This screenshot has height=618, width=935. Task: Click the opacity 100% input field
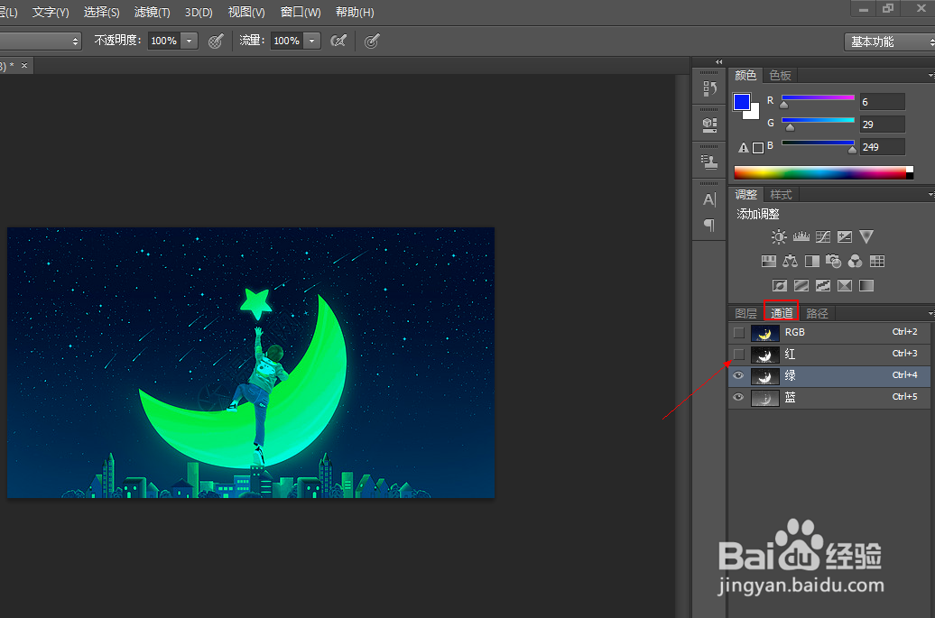[x=164, y=41]
